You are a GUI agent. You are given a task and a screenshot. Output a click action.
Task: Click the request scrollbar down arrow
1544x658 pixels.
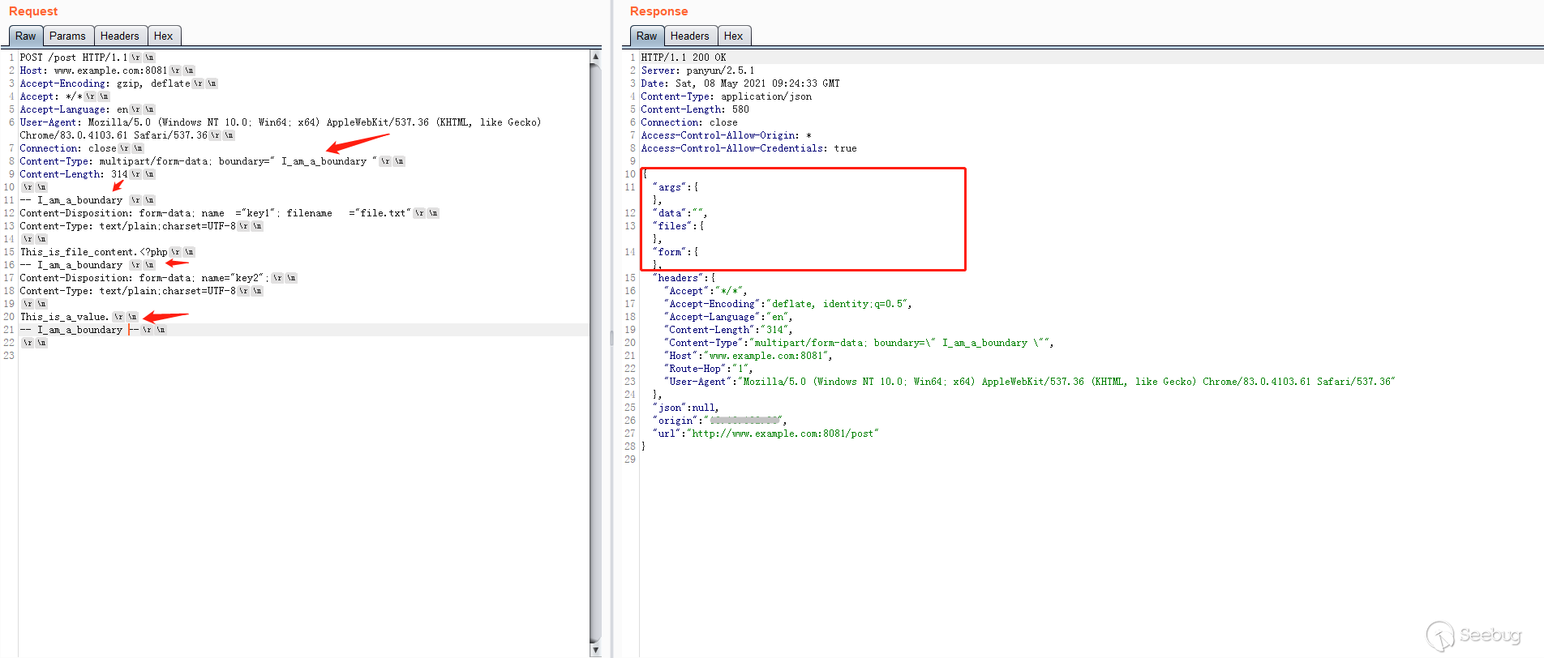(x=595, y=650)
